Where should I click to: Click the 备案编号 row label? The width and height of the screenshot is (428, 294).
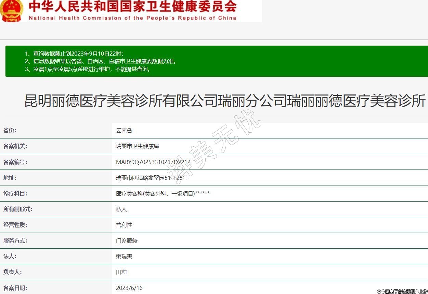click(15, 162)
